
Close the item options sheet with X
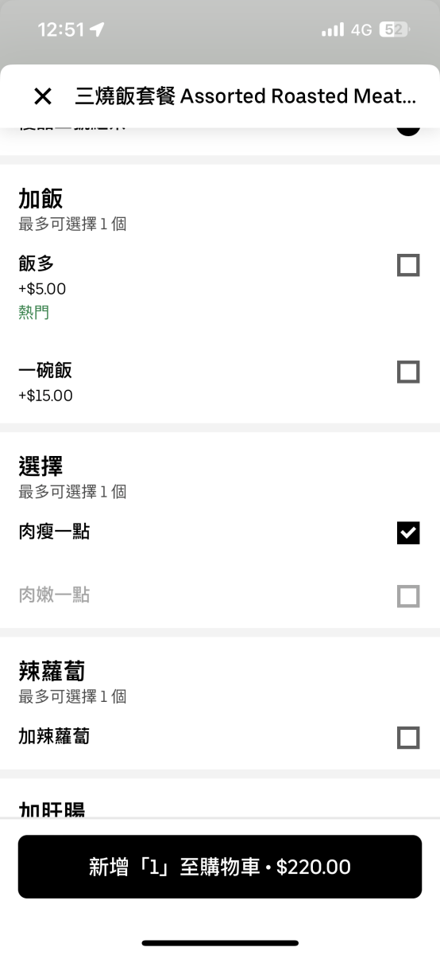(x=43, y=96)
